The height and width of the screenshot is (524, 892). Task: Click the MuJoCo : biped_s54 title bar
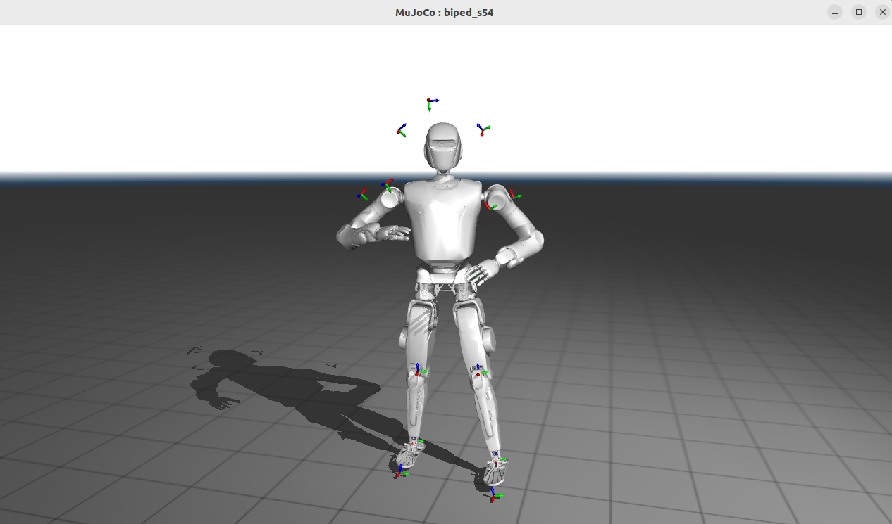pyautogui.click(x=444, y=12)
